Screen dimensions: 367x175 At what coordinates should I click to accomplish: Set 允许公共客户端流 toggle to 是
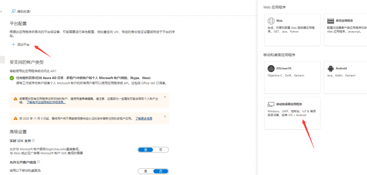click(146, 171)
